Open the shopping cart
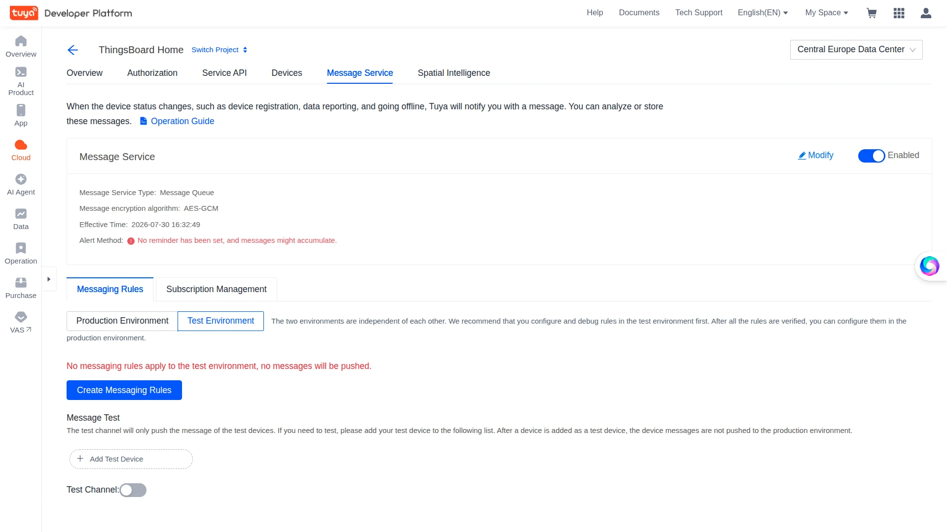This screenshot has height=532, width=947. tap(872, 13)
